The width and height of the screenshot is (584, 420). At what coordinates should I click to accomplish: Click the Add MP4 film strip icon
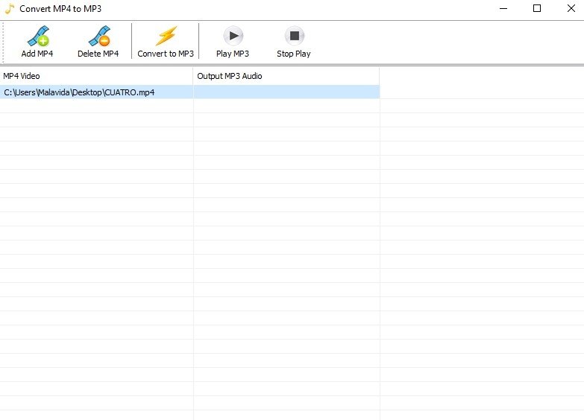[37, 36]
